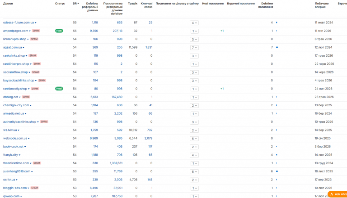The image size is (347, 198).
Task: Open the caret menu next to authoritybacklinks.shop
Action: pyautogui.click(x=38, y=122)
